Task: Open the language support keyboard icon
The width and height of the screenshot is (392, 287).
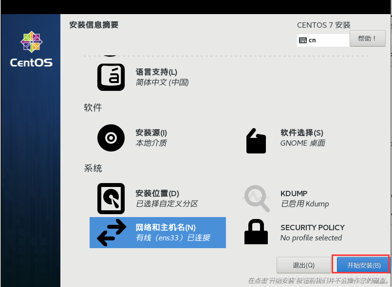Action: (x=111, y=77)
